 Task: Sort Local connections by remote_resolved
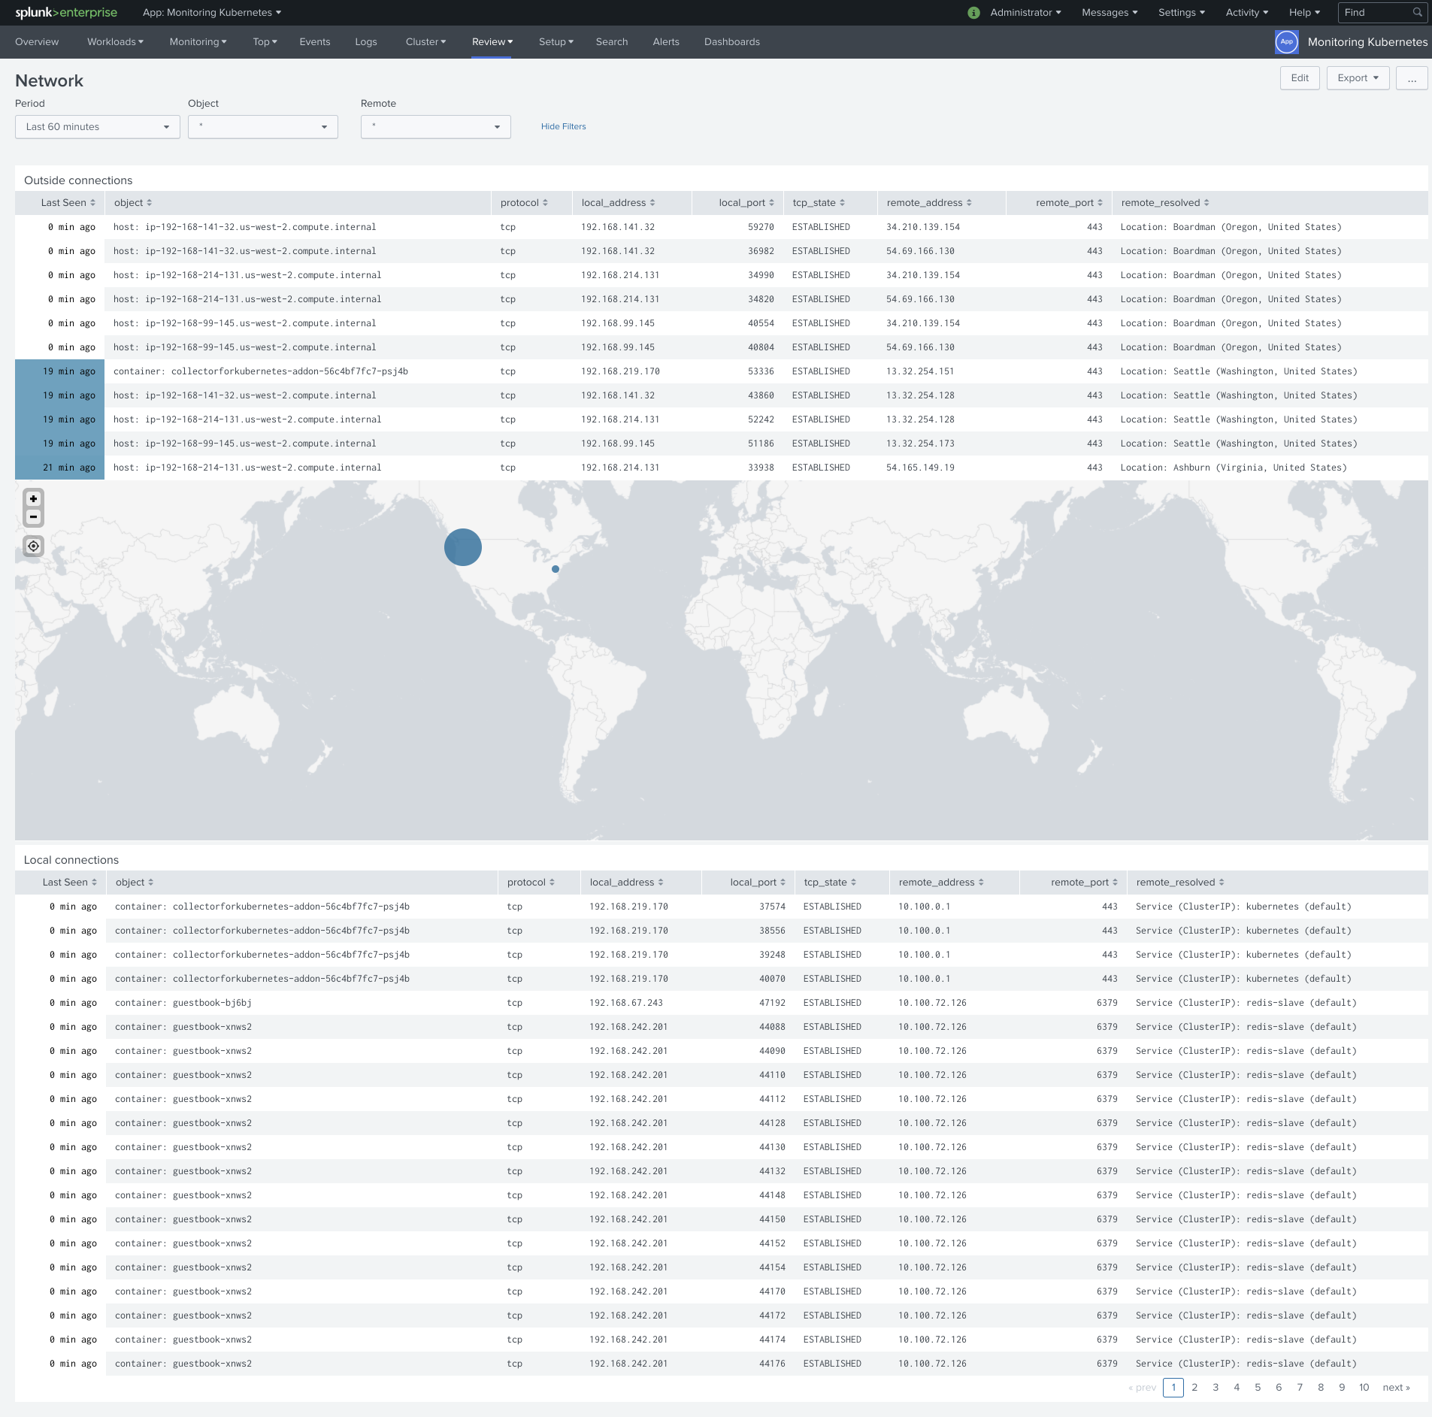tap(1179, 883)
